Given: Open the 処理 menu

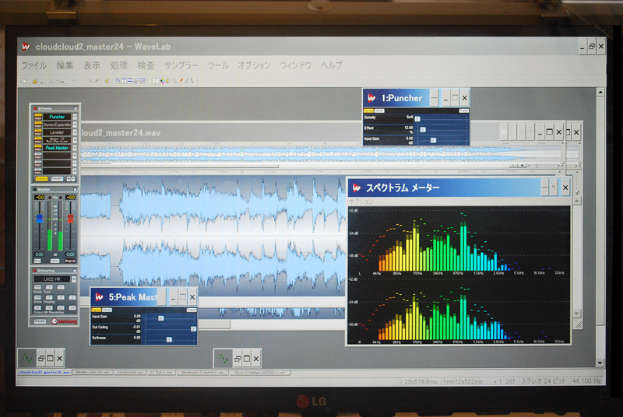Looking at the screenshot, I should (119, 65).
